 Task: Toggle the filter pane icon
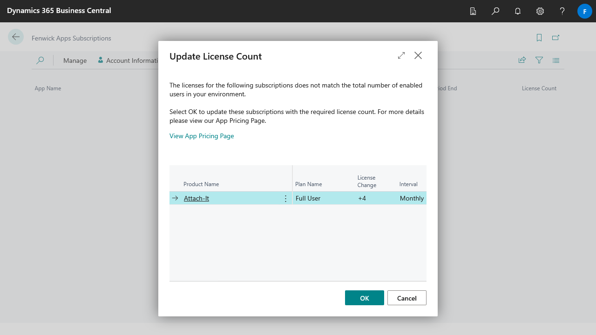[x=539, y=60]
